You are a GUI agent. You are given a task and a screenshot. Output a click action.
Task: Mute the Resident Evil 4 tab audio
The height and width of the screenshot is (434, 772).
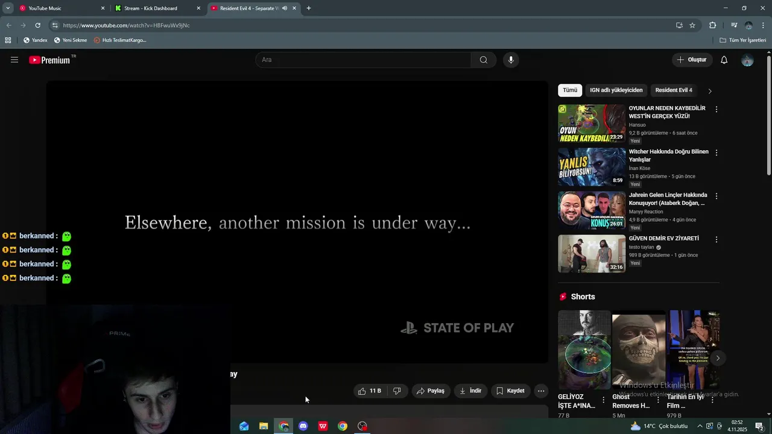coord(285,8)
